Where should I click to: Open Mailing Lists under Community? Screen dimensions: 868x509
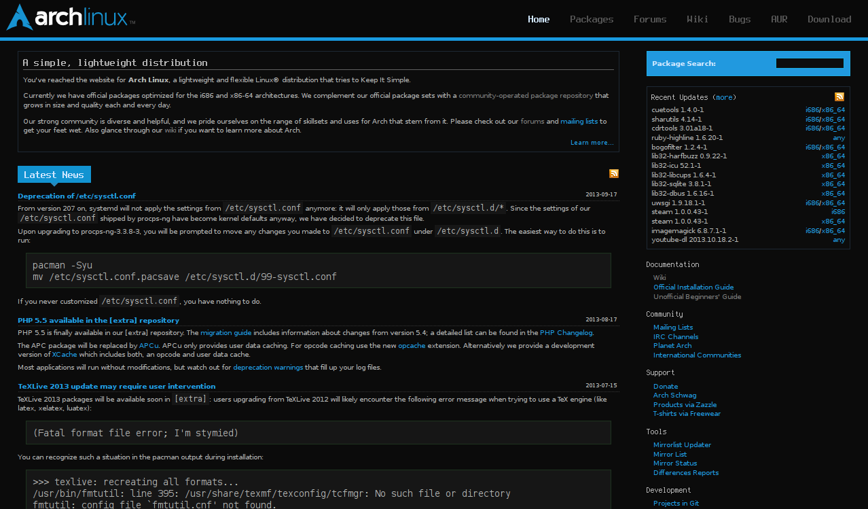672,327
